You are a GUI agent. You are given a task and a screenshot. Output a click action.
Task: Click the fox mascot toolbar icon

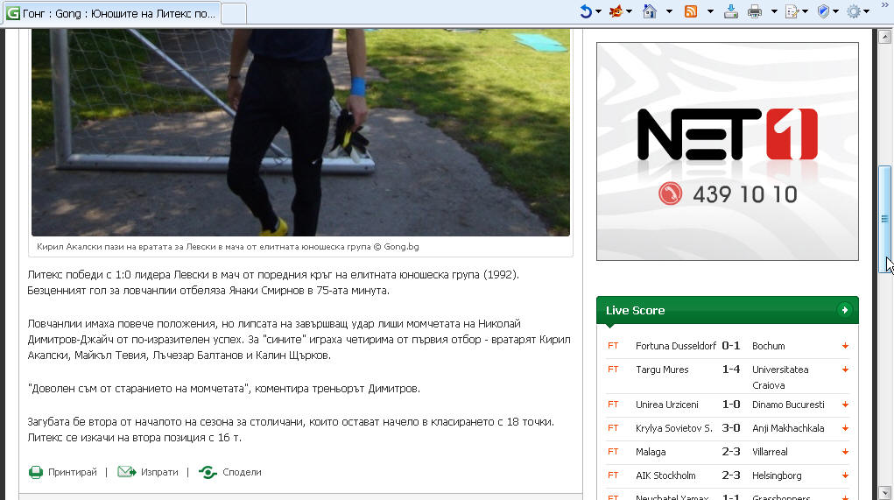point(616,11)
